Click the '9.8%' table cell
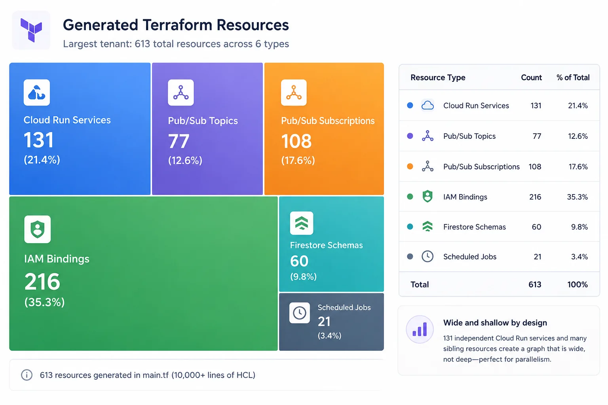This screenshot has height=405, width=608. (579, 227)
